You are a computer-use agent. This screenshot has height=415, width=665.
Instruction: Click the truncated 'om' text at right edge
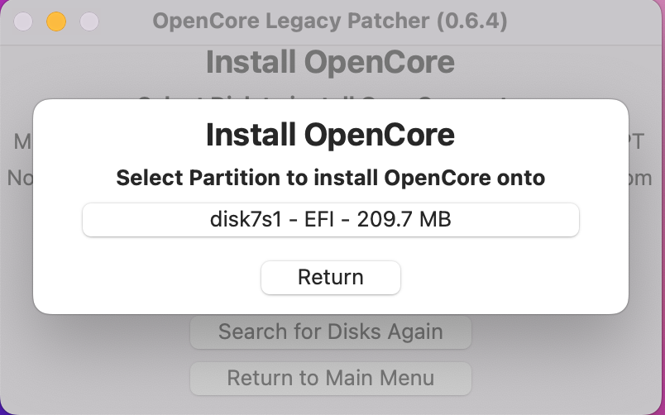639,178
